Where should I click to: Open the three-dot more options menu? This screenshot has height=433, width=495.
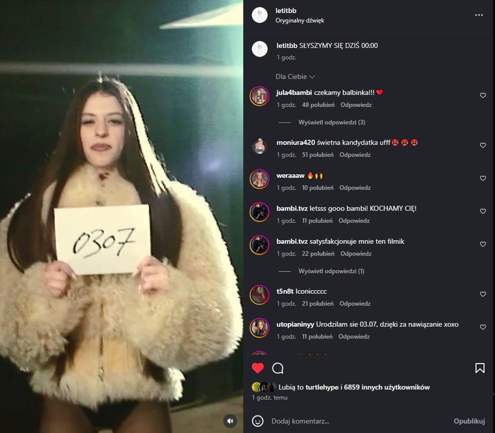tap(479, 15)
